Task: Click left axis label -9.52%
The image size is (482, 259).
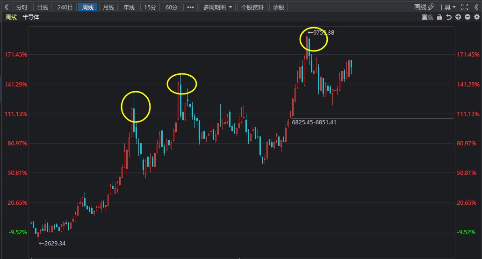Action: tap(17, 232)
